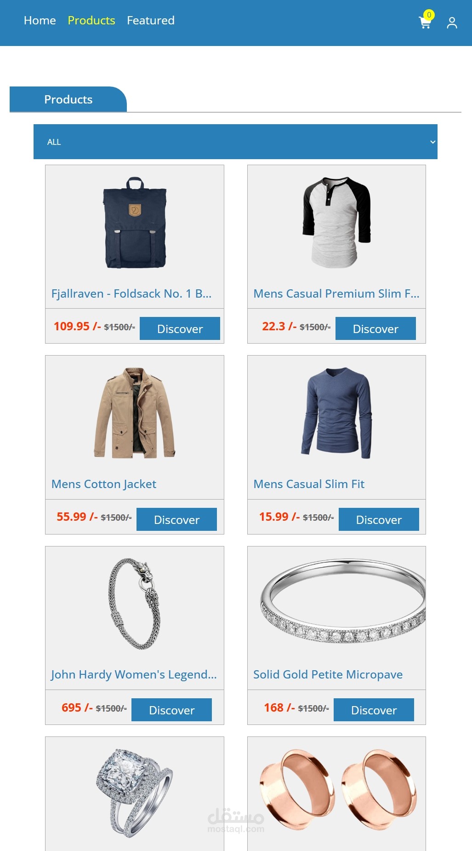Expand the ALL category dropdown
The image size is (472, 851).
(x=235, y=142)
